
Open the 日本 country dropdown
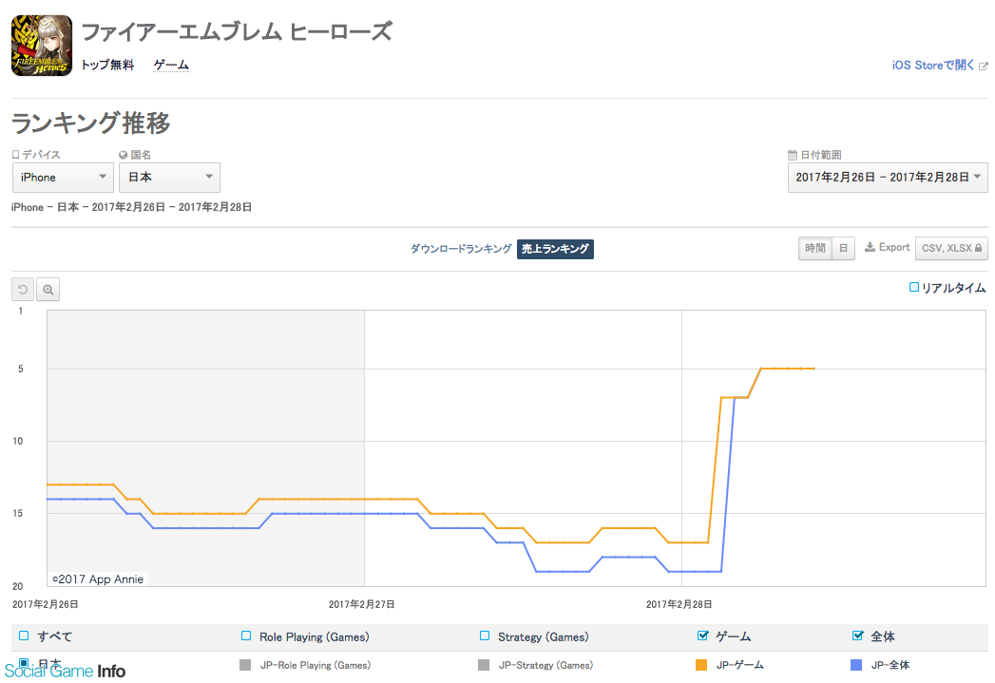click(169, 178)
